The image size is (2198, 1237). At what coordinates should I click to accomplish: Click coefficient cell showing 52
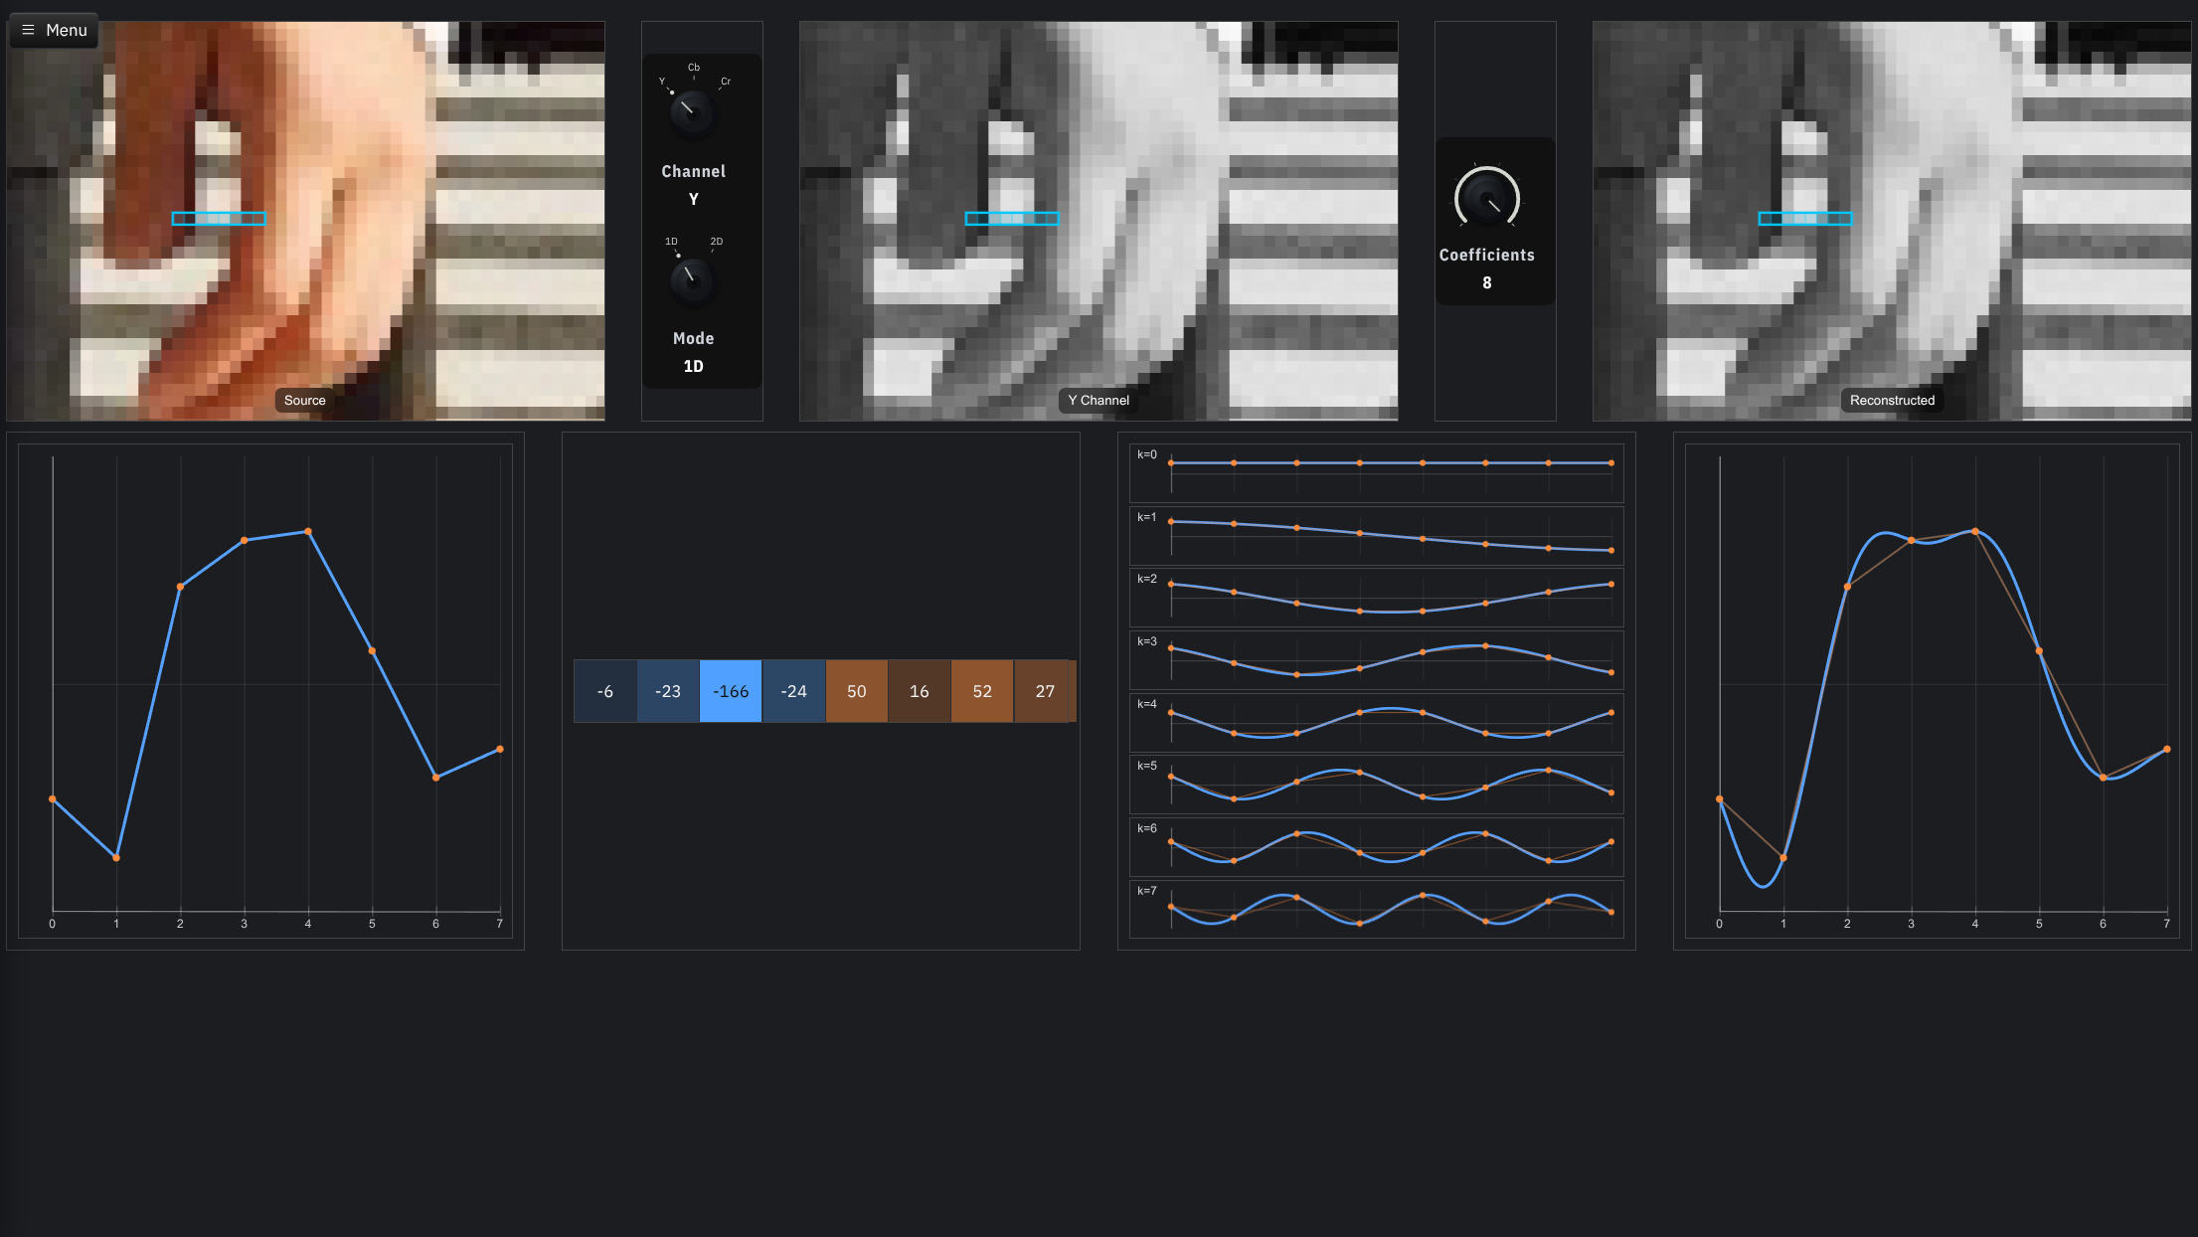pos(982,691)
